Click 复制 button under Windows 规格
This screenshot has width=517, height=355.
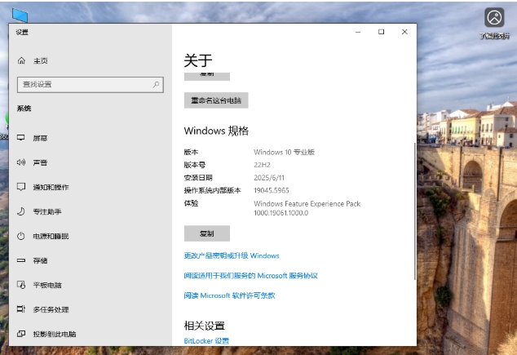click(206, 233)
